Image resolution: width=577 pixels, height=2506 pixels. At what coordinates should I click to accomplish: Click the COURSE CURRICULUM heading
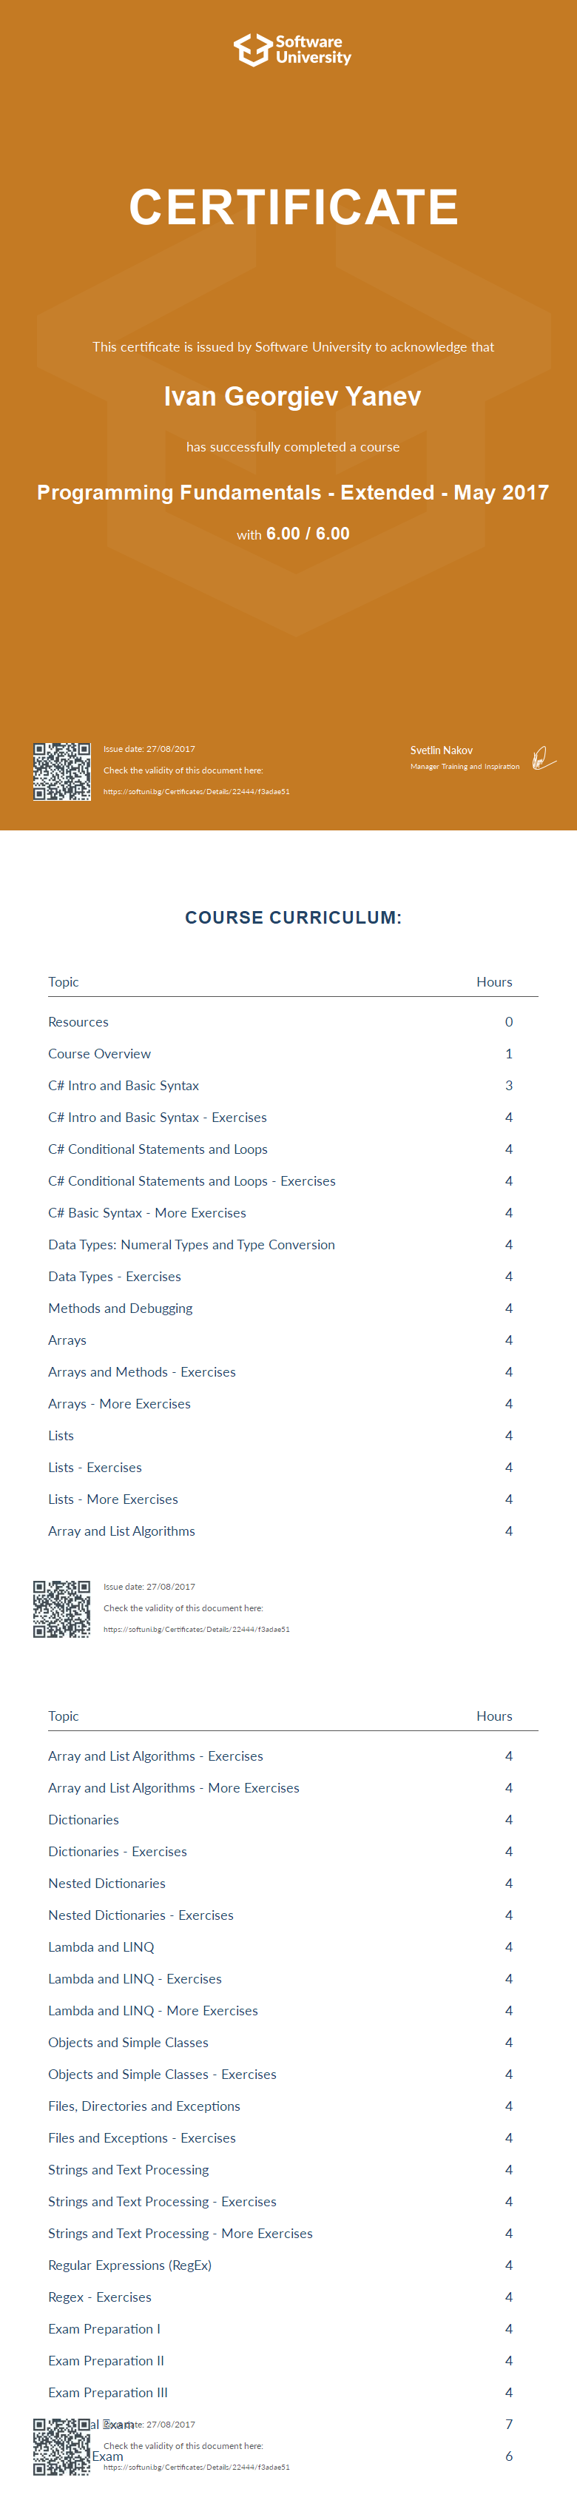point(293,918)
